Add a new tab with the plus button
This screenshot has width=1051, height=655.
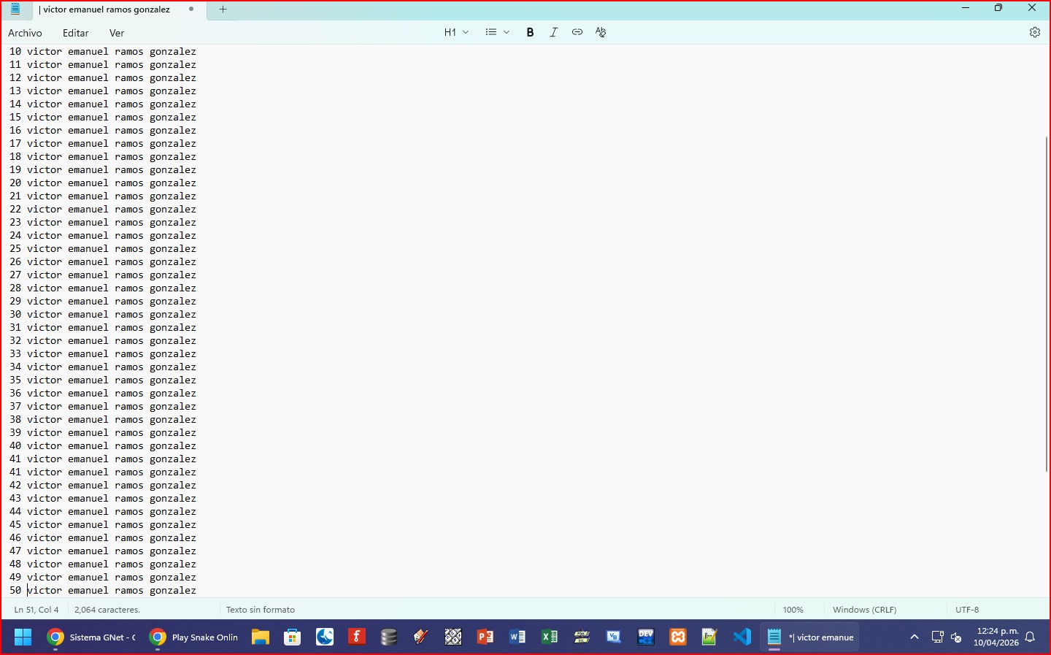tap(223, 9)
